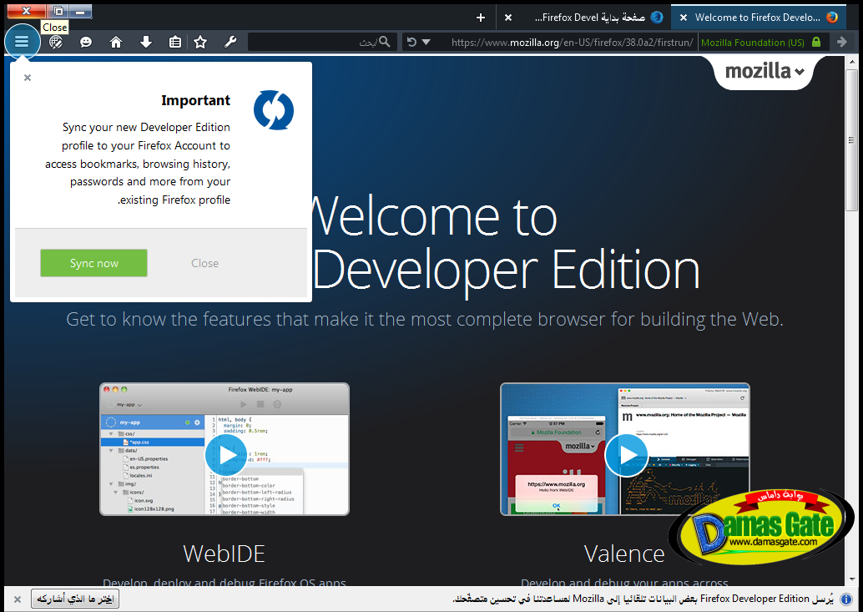The image size is (863, 612).
Task: Close the Firefox Devel start page tab
Action: [x=508, y=18]
